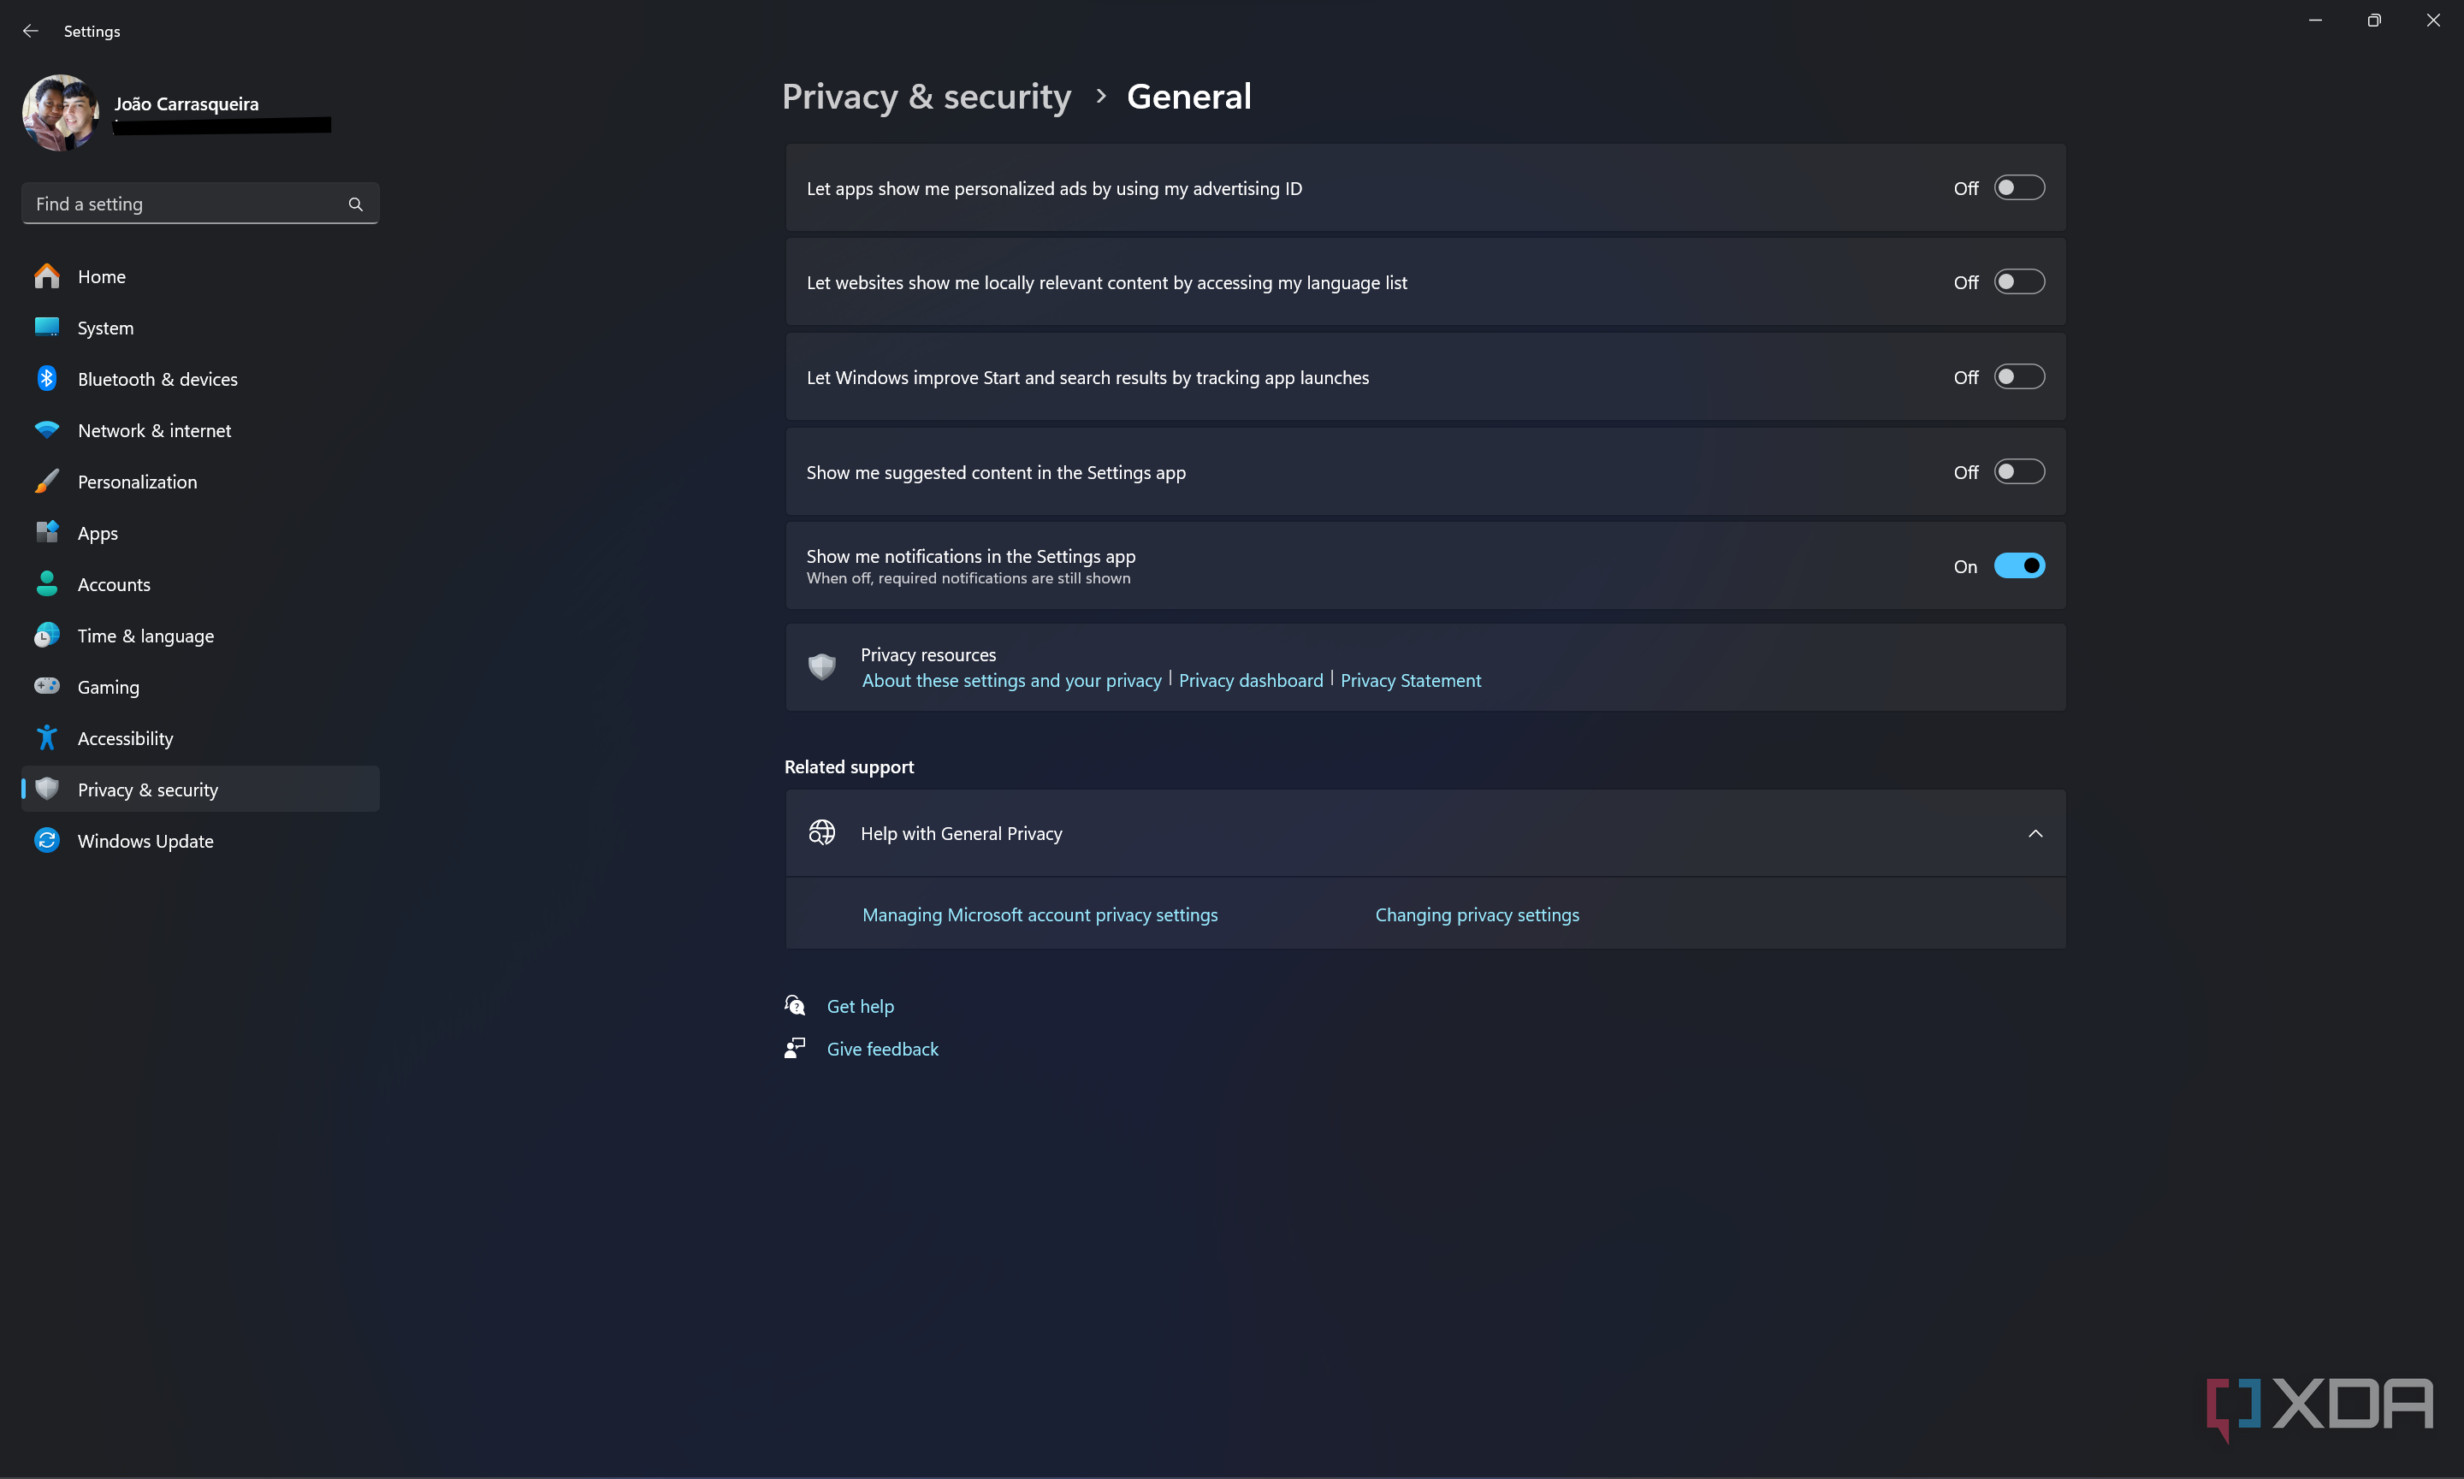
Task: Click the Personalization paintbrush icon
Action: pos(47,482)
